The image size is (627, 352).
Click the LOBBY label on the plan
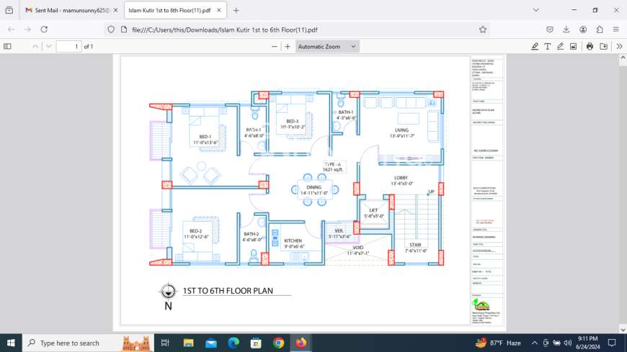(x=401, y=178)
